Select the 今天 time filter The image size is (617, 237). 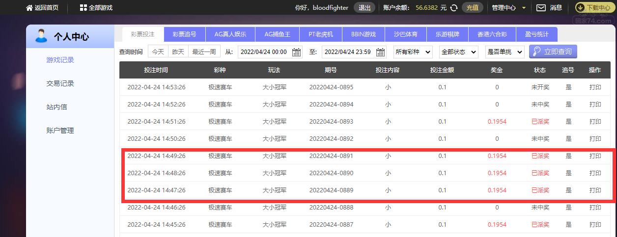tap(158, 52)
